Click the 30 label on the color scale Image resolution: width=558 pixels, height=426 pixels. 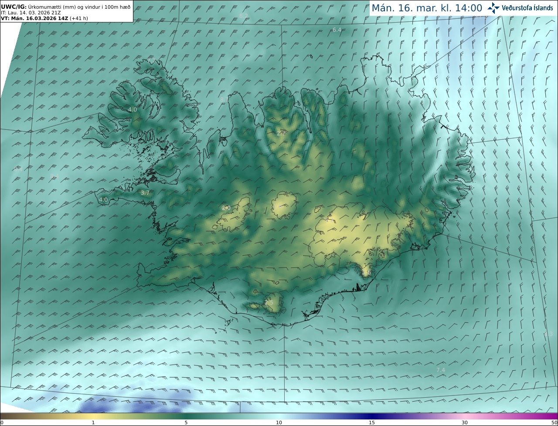pyautogui.click(x=465, y=423)
